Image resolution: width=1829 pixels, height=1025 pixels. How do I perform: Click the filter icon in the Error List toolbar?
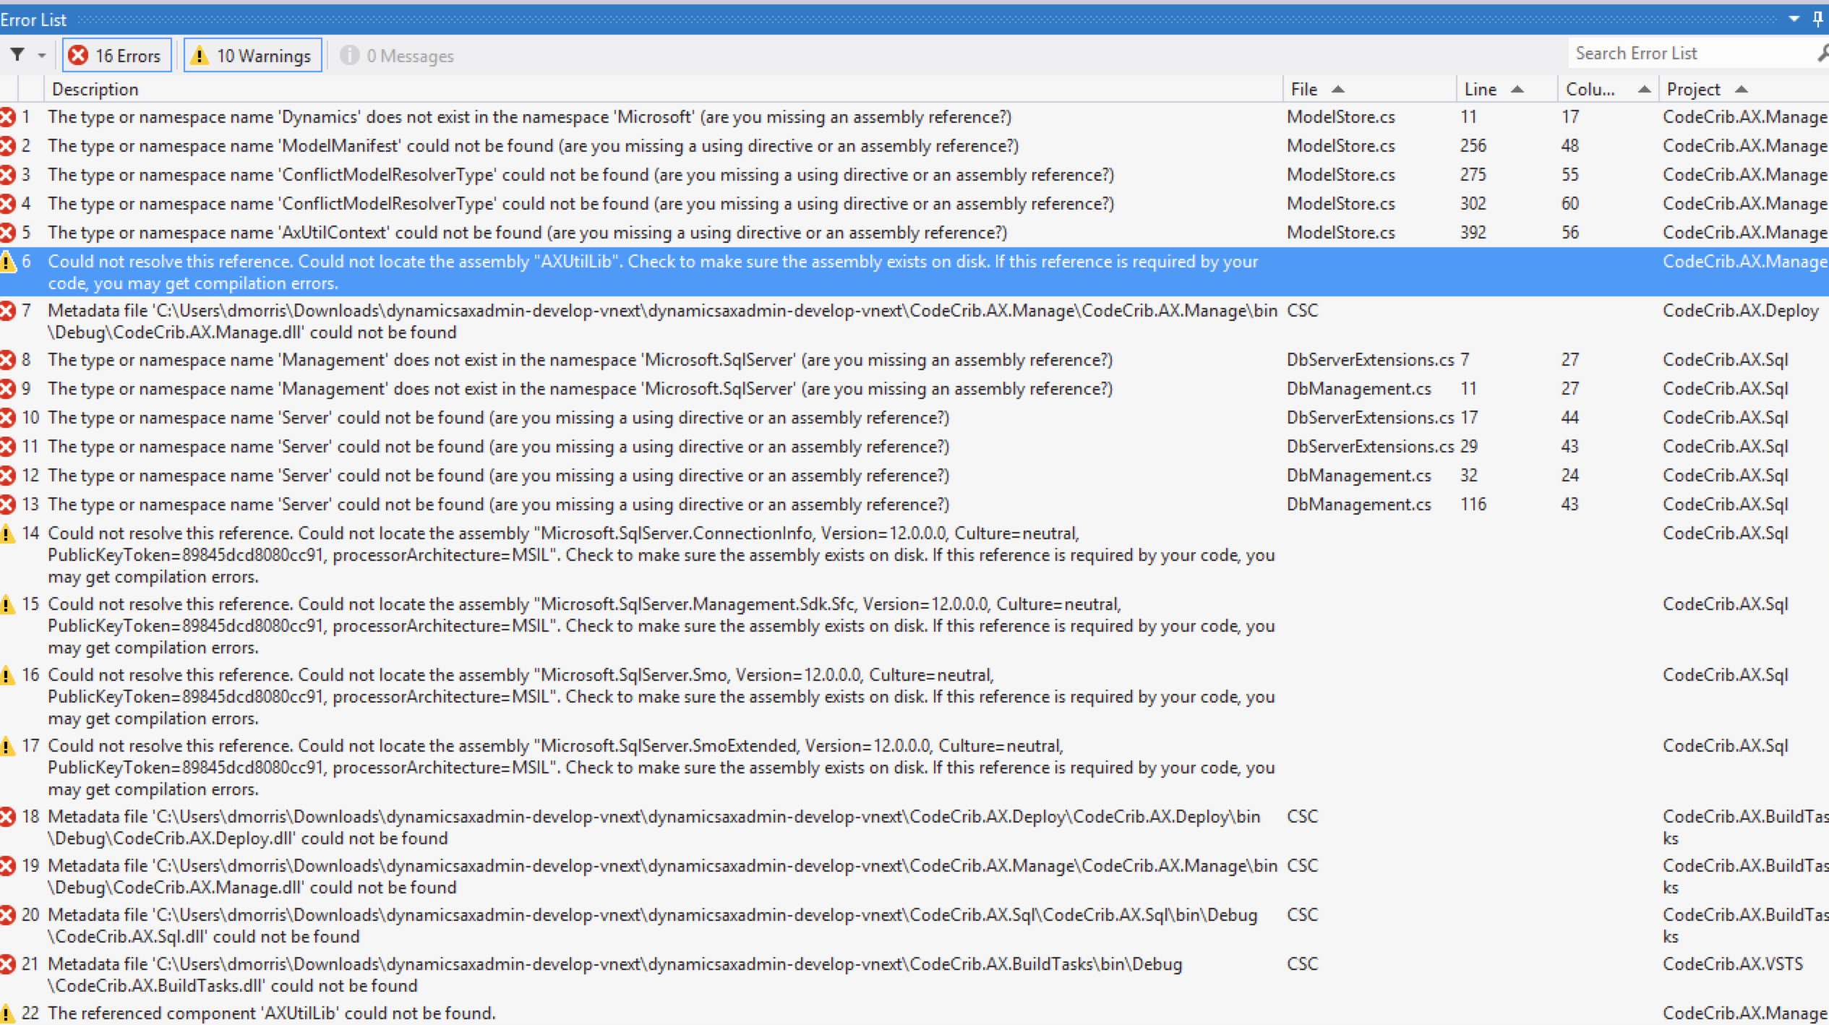coord(17,54)
